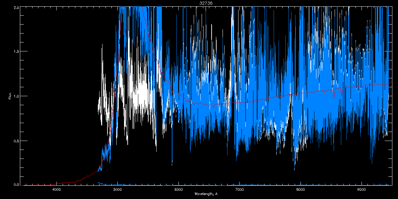Click the 2.0 y-axis tick label
The width and height of the screenshot is (398, 199).
(16, 7)
